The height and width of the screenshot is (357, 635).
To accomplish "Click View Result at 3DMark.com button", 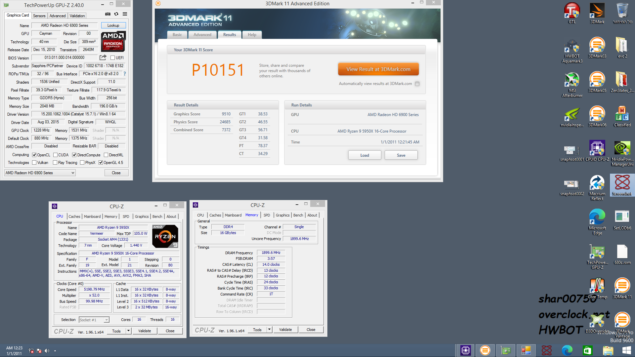I will [378, 69].
